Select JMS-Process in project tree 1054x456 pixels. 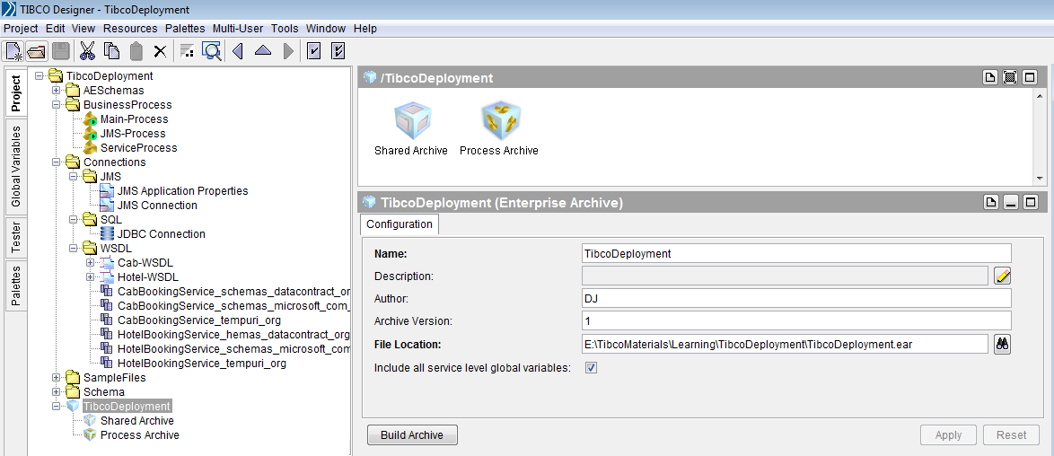[132, 133]
